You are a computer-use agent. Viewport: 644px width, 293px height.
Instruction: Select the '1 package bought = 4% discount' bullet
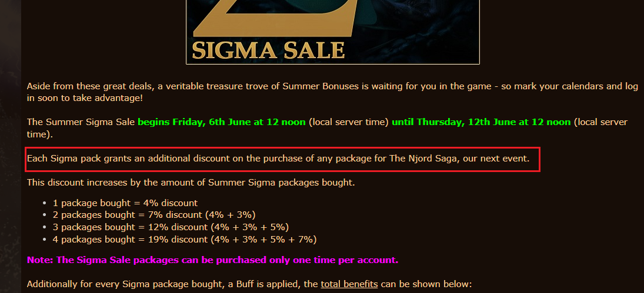coord(125,203)
